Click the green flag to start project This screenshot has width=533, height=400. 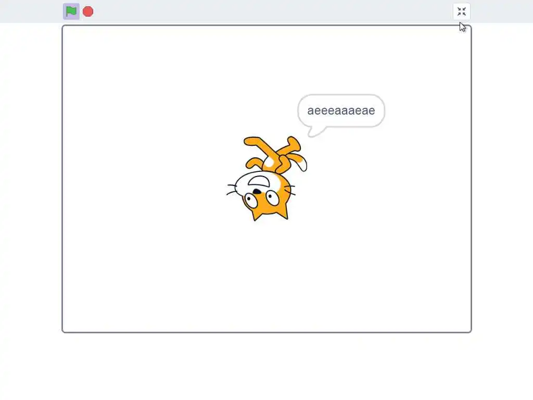[x=71, y=11]
